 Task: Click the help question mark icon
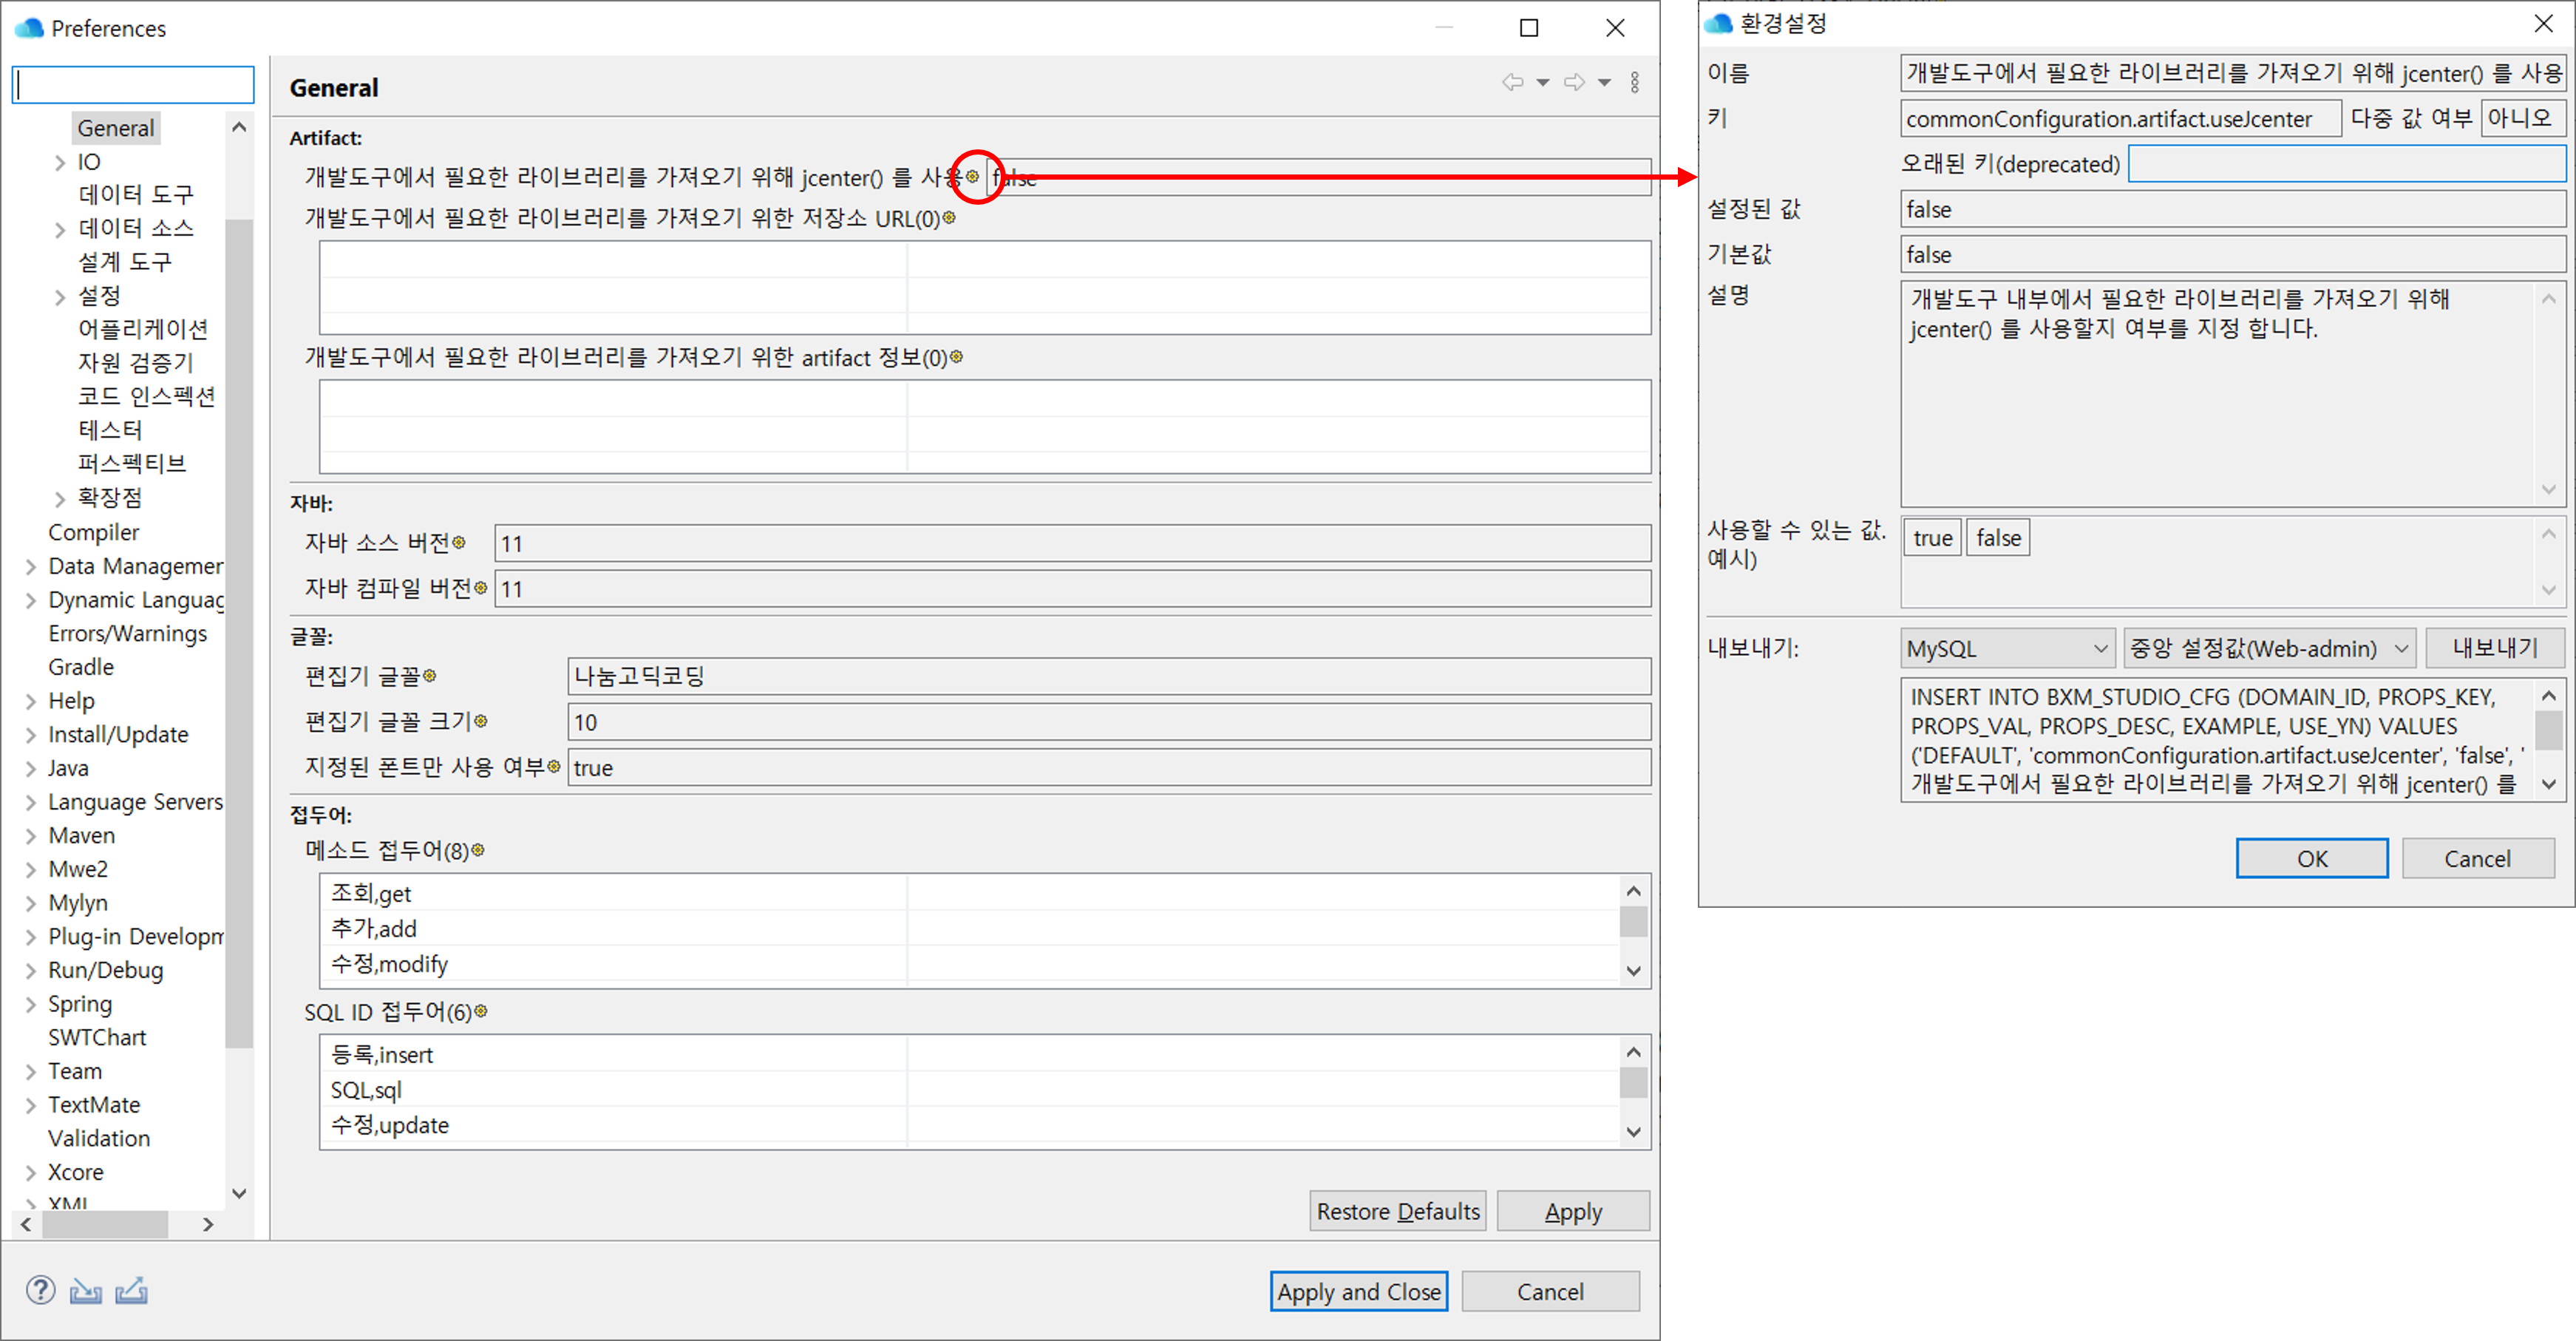tap(41, 1290)
